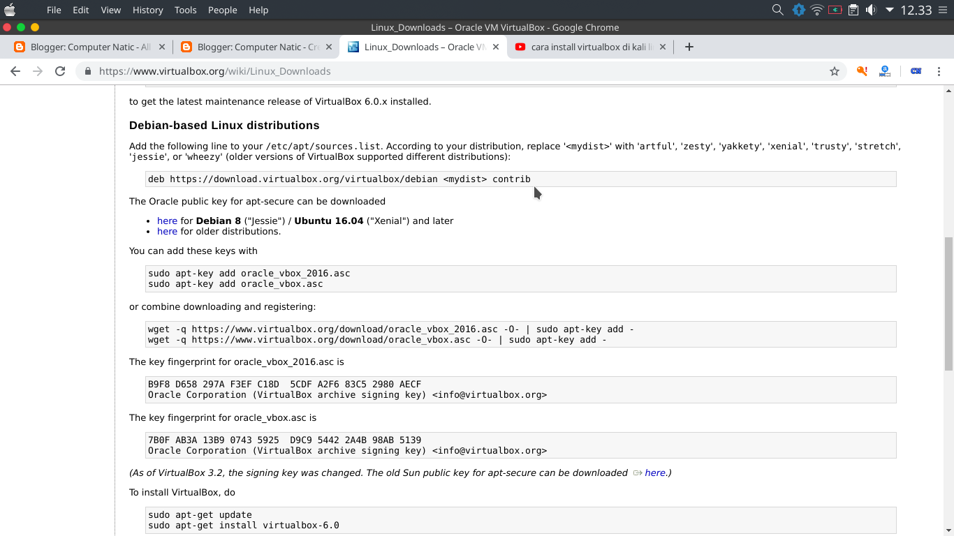Open a new tab with plus button
Image resolution: width=954 pixels, height=536 pixels.
coord(689,47)
